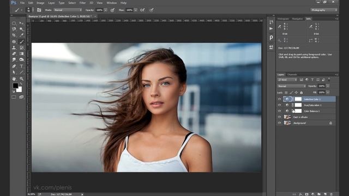Open the Filter menu
The width and height of the screenshot is (349, 196).
[x=82, y=3]
